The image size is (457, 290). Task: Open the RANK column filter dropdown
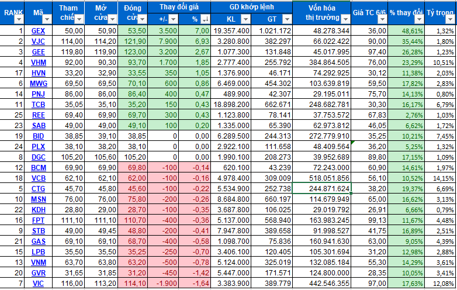tap(19, 19)
